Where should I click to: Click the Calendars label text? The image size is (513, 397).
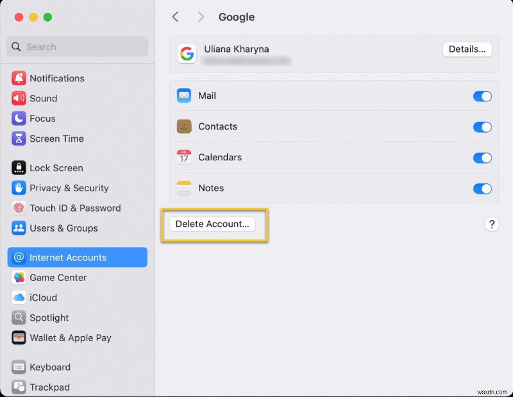220,157
